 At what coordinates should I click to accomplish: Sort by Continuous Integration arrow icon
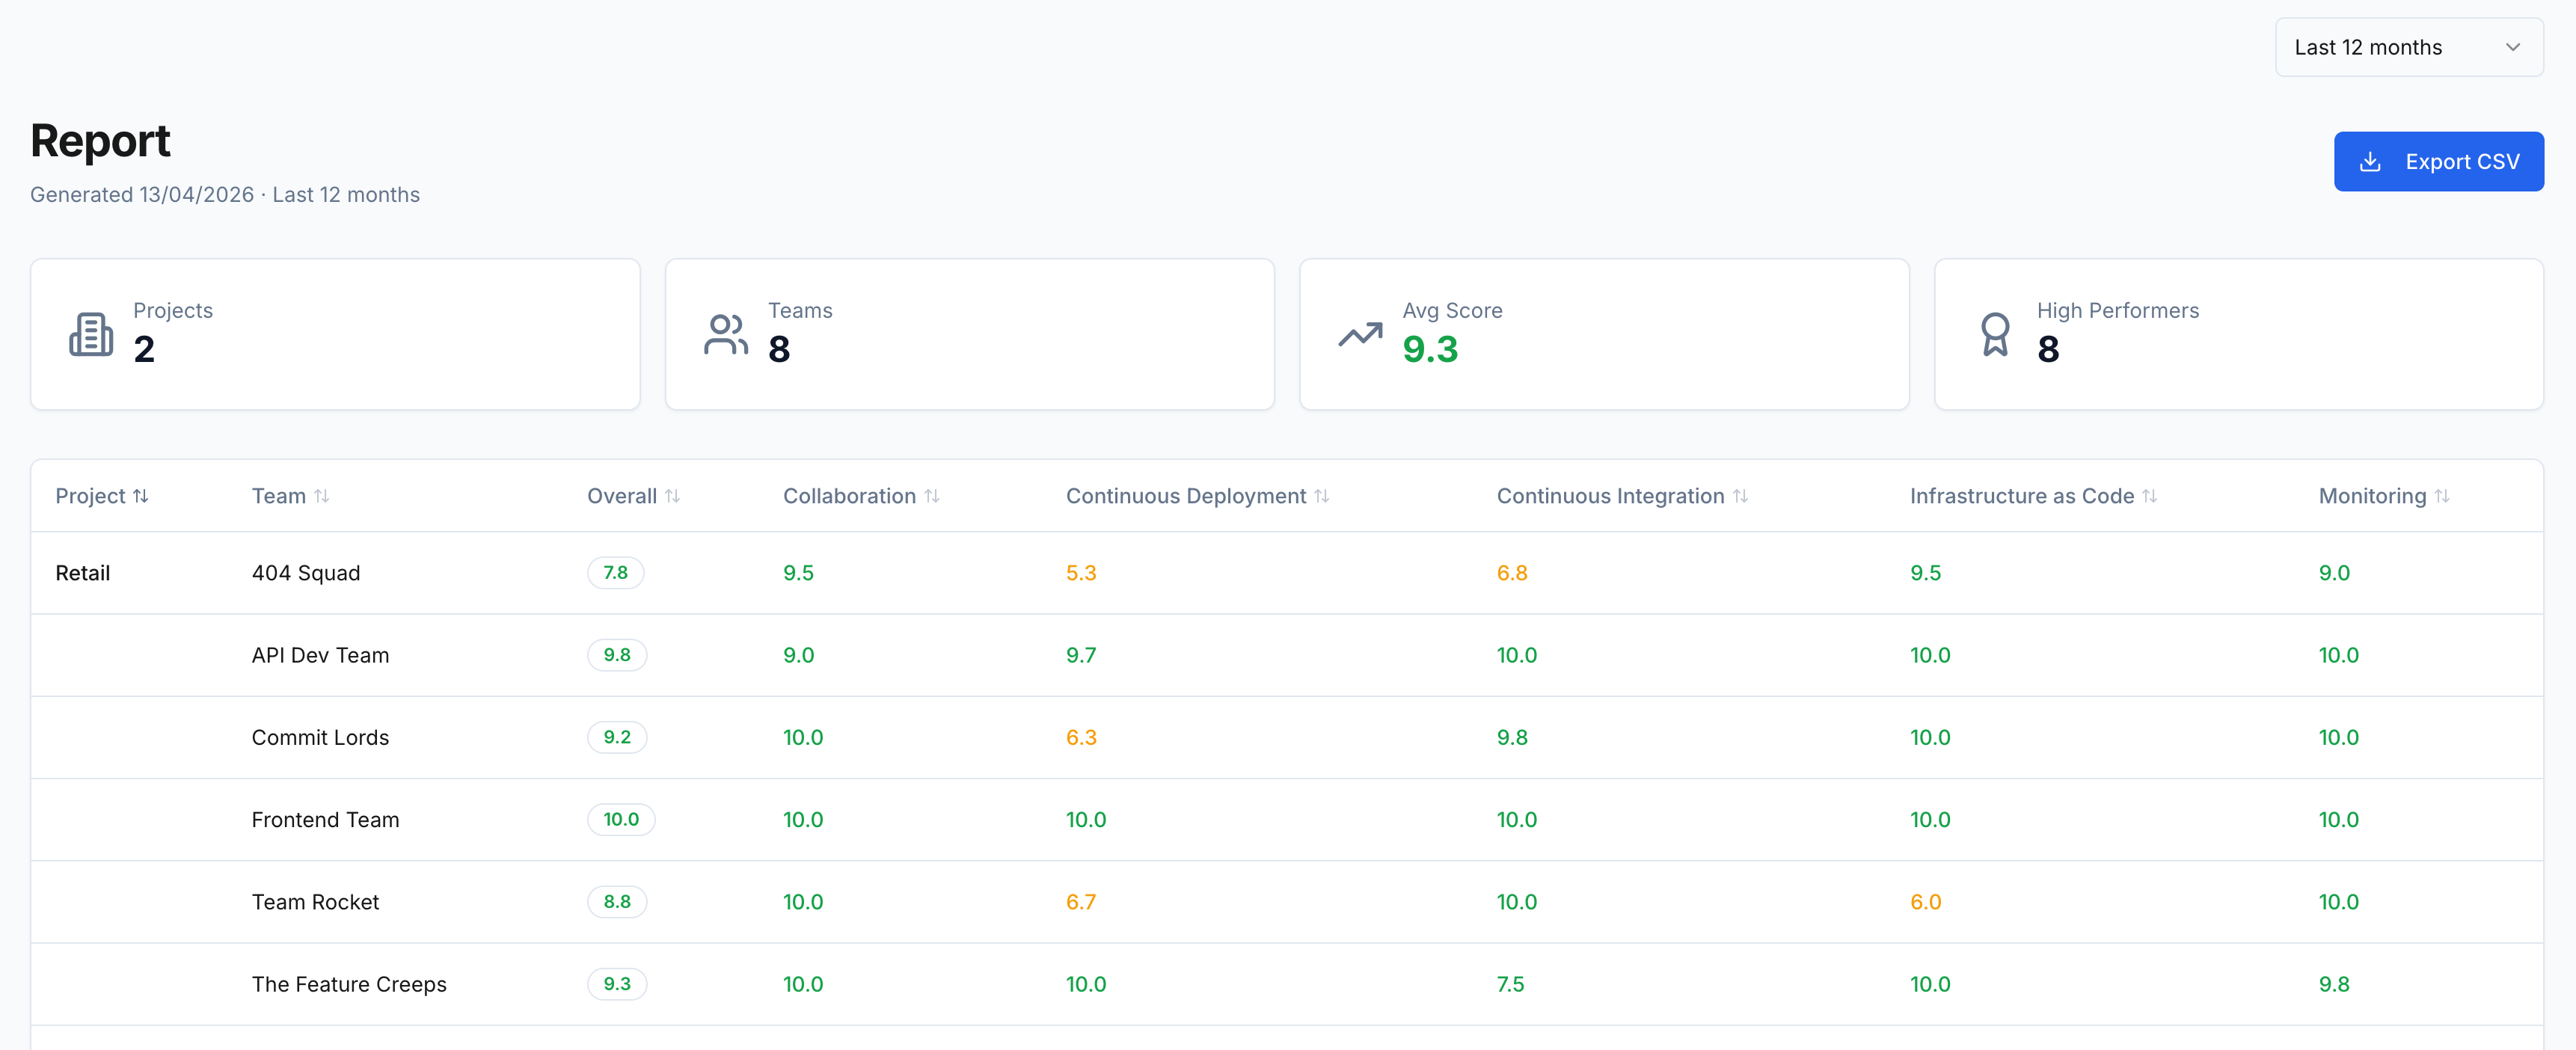tap(1740, 496)
